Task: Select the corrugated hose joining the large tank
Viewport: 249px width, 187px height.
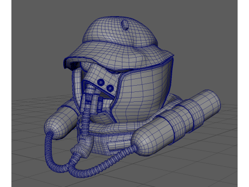Action: [104, 165]
